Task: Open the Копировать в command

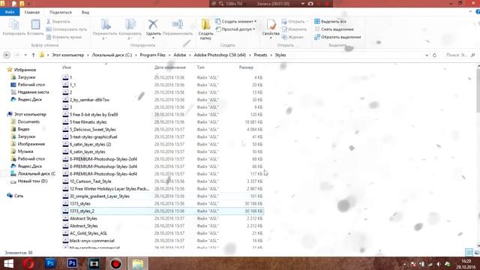Action: coord(130,29)
